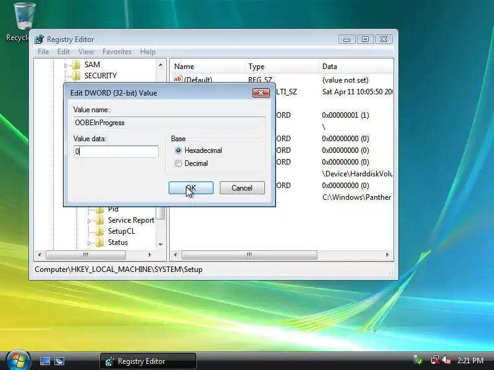Expand the Service Report tree node

pyautogui.click(x=89, y=221)
